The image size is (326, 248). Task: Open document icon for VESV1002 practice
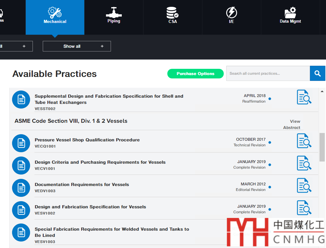point(21,210)
